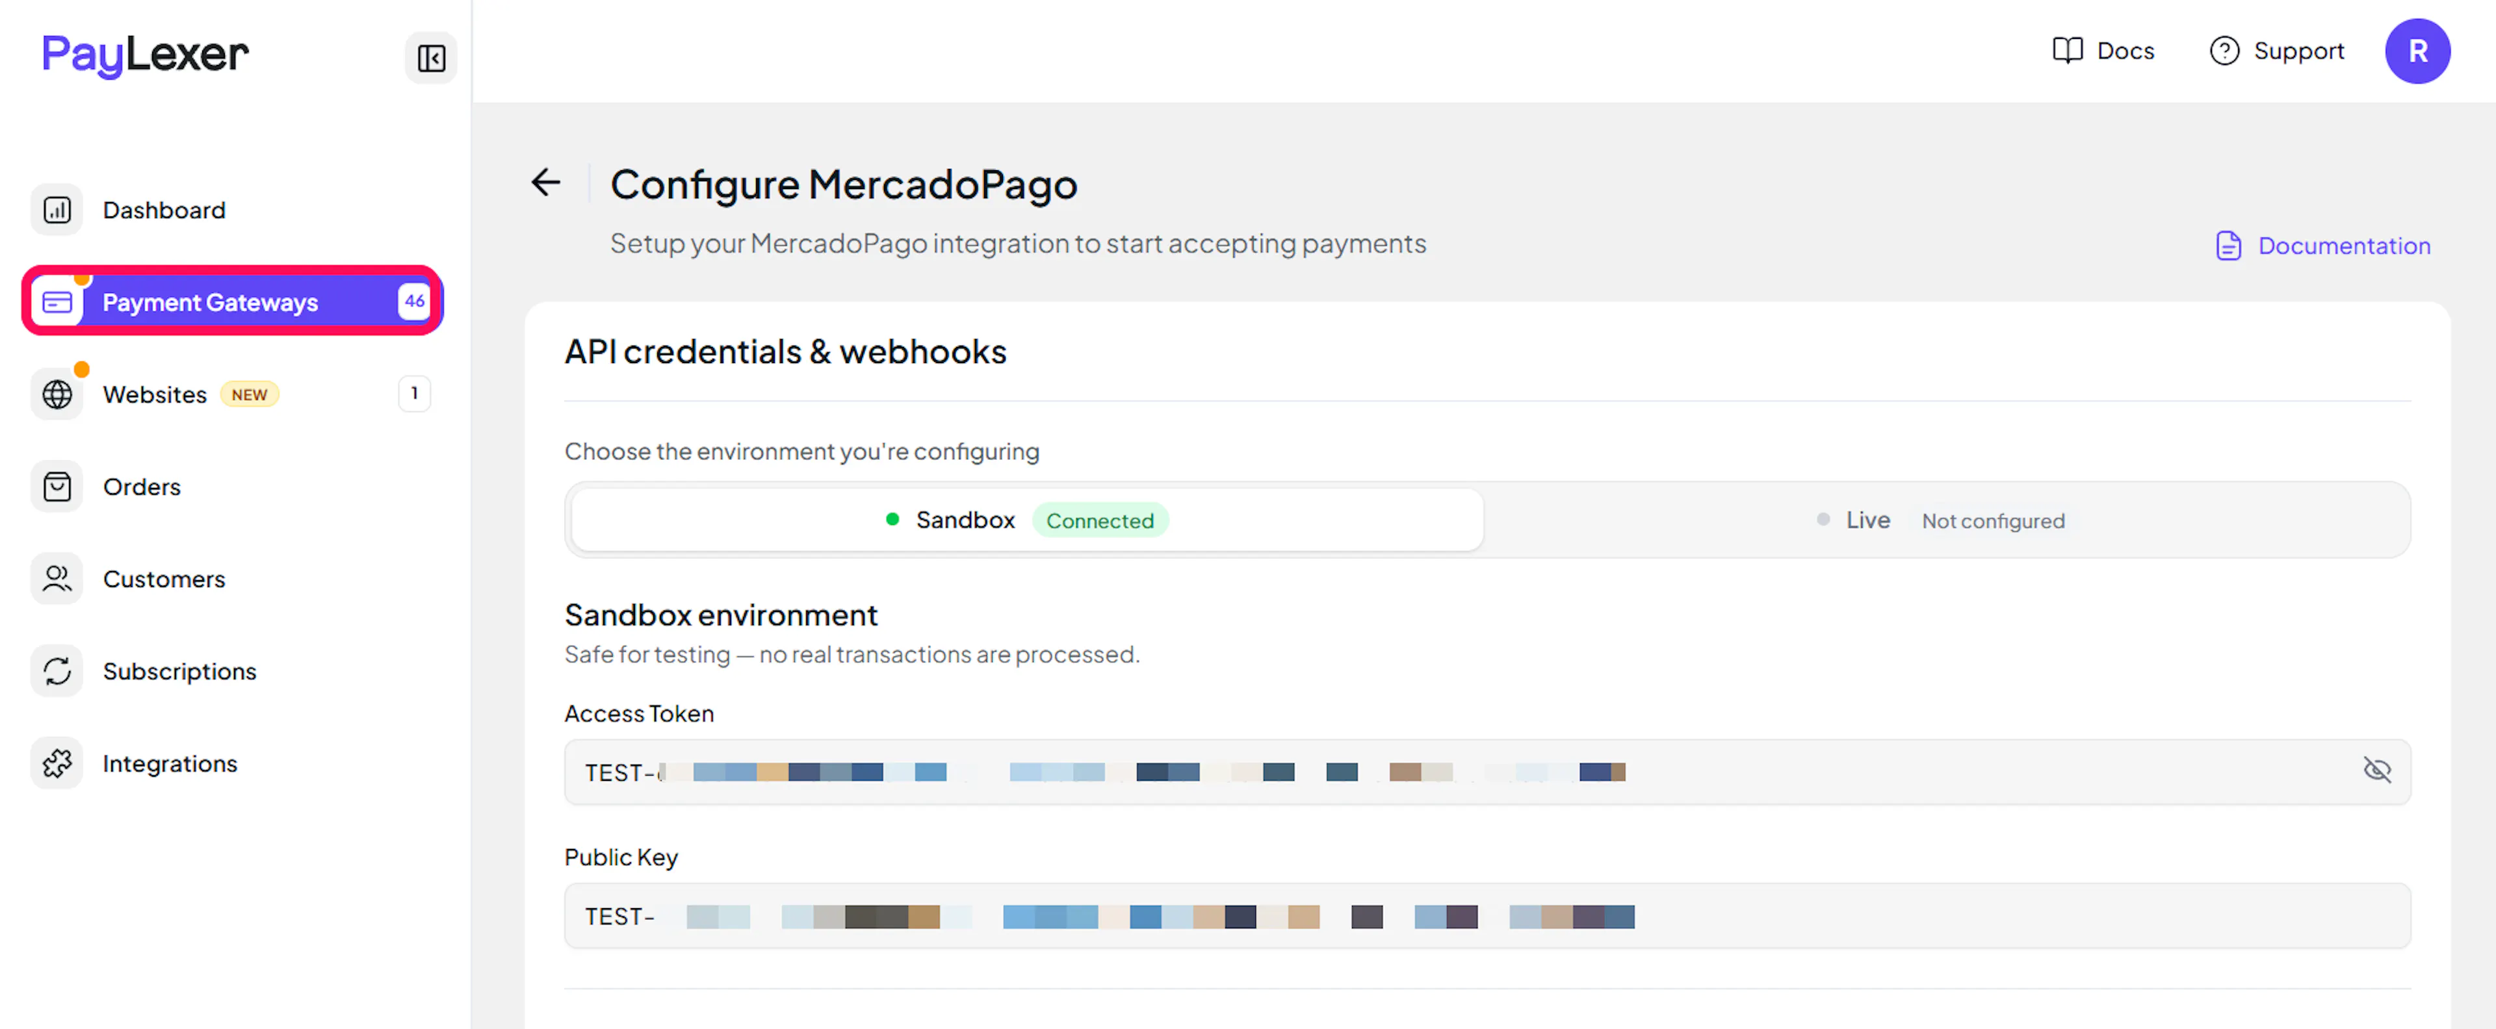
Task: Click the Access Token input field
Action: pyautogui.click(x=1487, y=772)
